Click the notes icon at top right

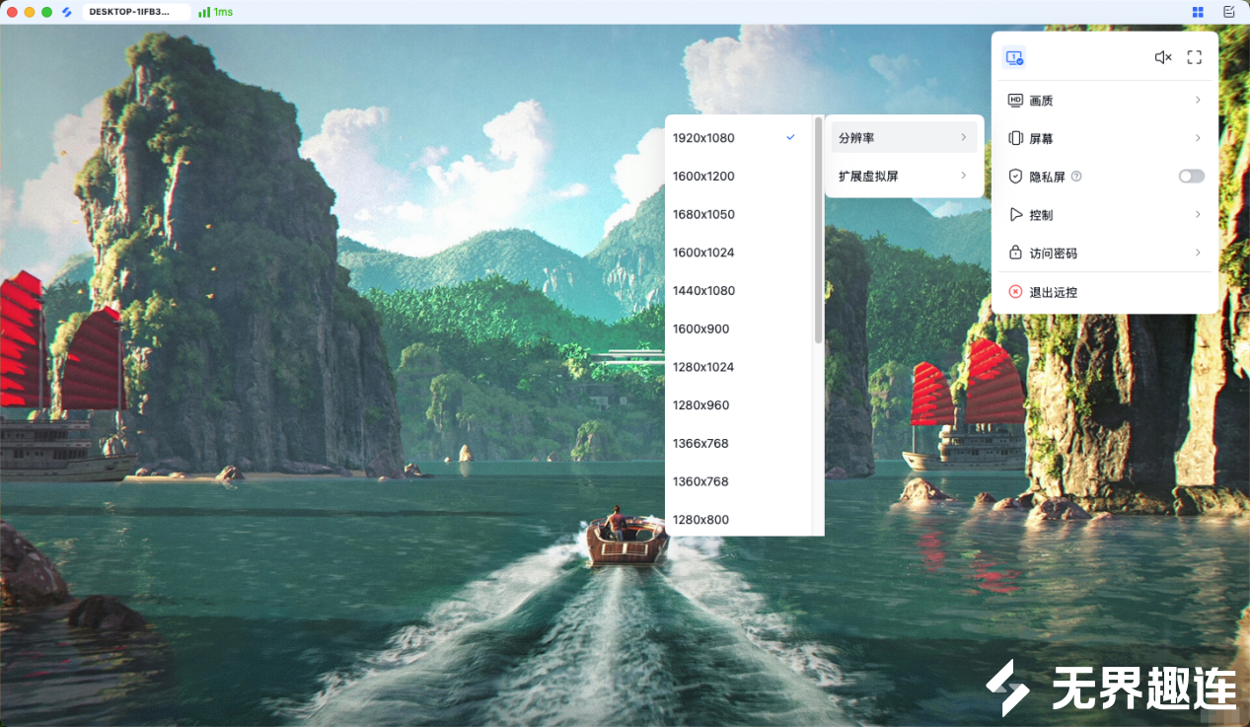[1229, 12]
